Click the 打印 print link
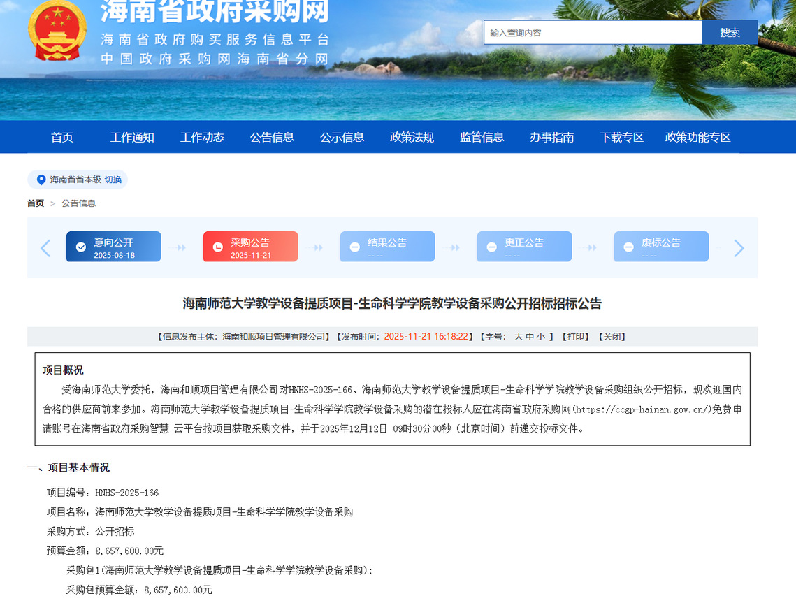The height and width of the screenshot is (603, 796). 577,337
